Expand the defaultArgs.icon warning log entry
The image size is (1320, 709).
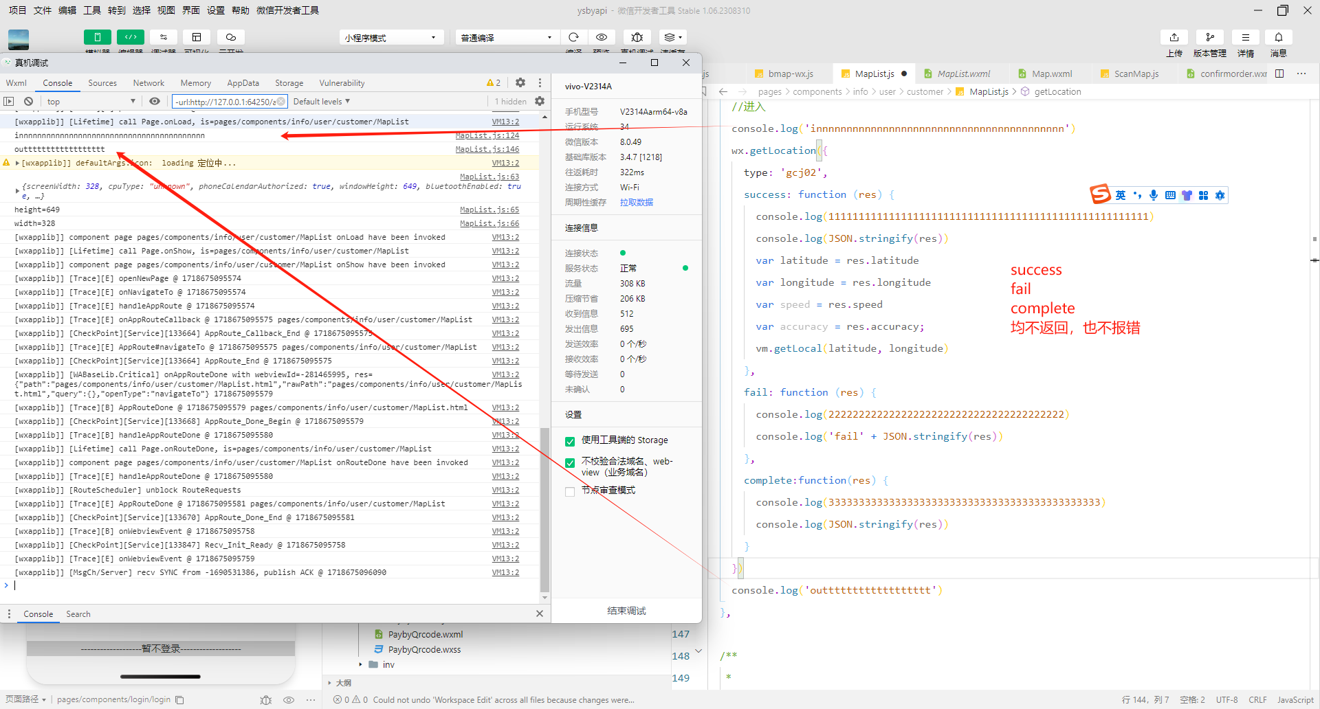click(x=17, y=163)
